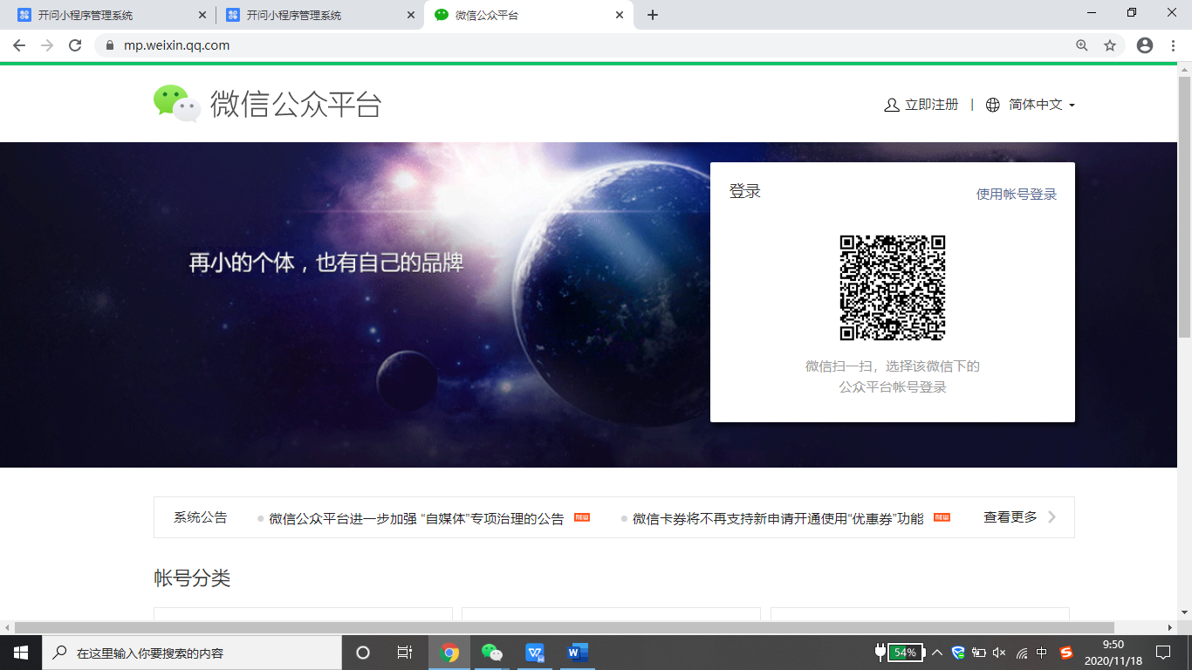Open the notification center icon
Viewport: 1192px width, 670px height.
click(1163, 653)
